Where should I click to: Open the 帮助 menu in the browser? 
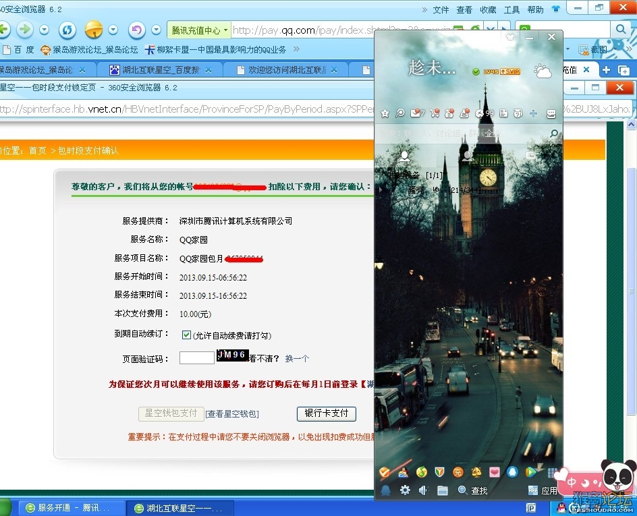point(535,9)
